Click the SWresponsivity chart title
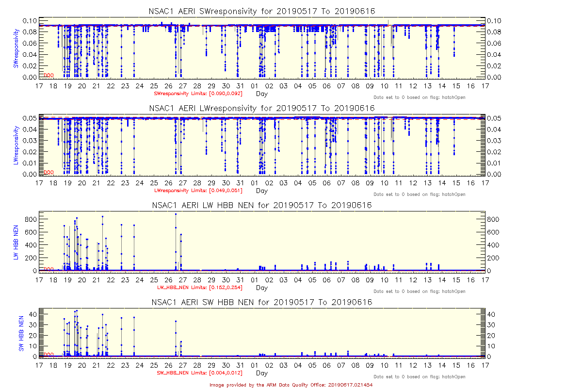 pyautogui.click(x=261, y=11)
